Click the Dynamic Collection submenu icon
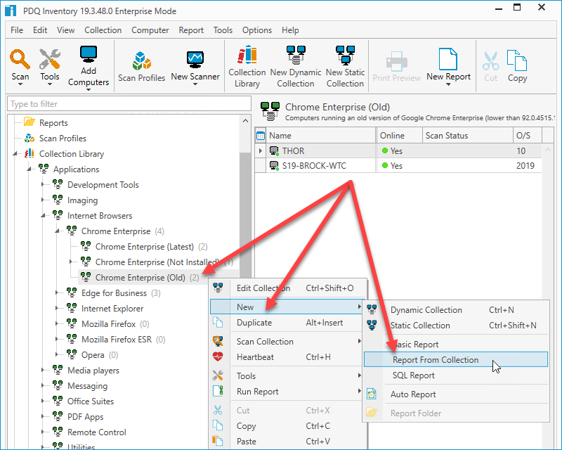This screenshot has height=450, width=562. point(372,309)
